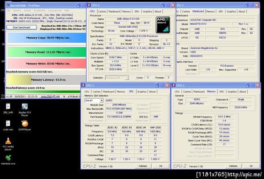264x179 pixels.
Task: Click the HT Link 2528.5 MHz value
Action: tap(115, 69)
